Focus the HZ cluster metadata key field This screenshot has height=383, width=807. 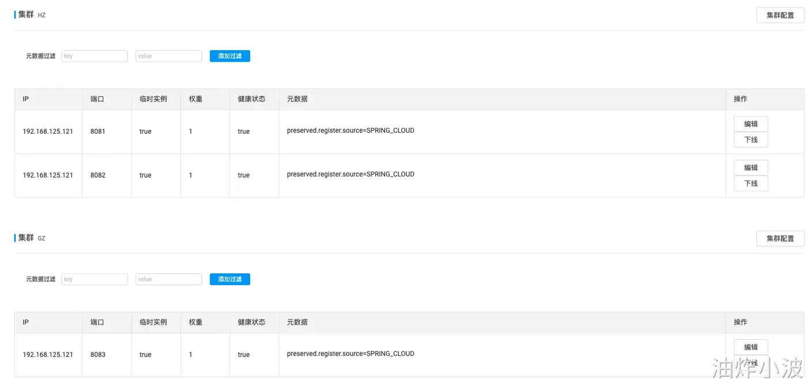(x=95, y=56)
